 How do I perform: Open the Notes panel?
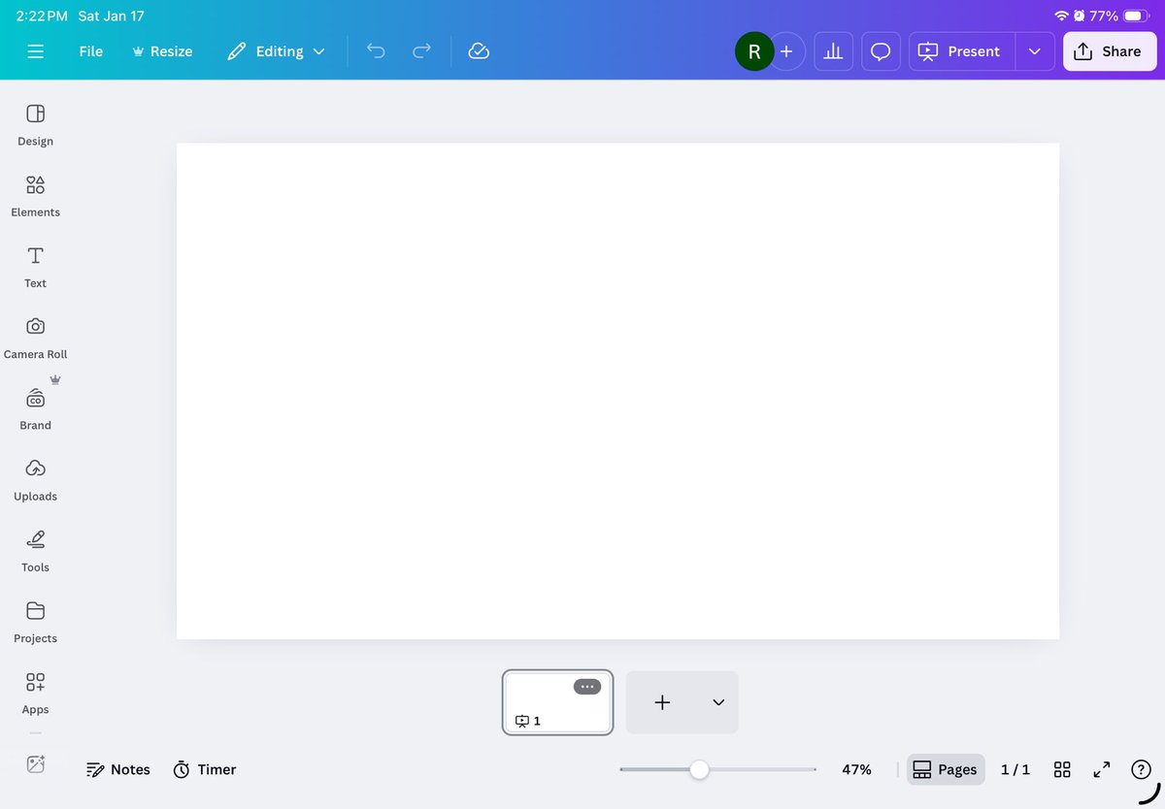click(118, 769)
